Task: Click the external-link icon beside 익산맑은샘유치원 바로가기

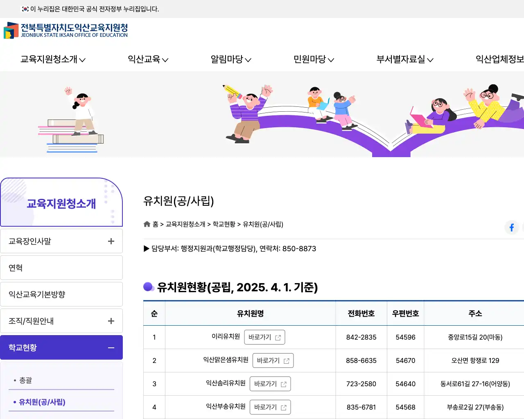Action: click(x=286, y=360)
